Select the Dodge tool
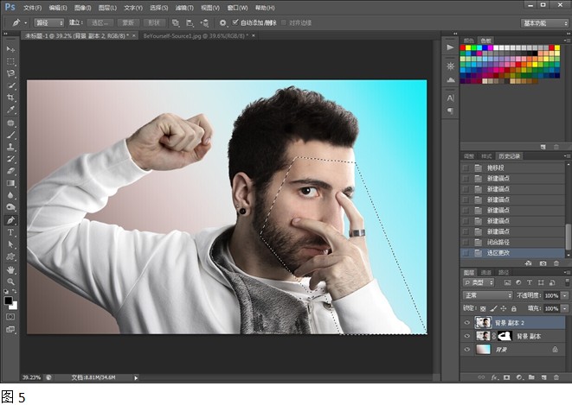The height and width of the screenshot is (405, 572). point(10,207)
